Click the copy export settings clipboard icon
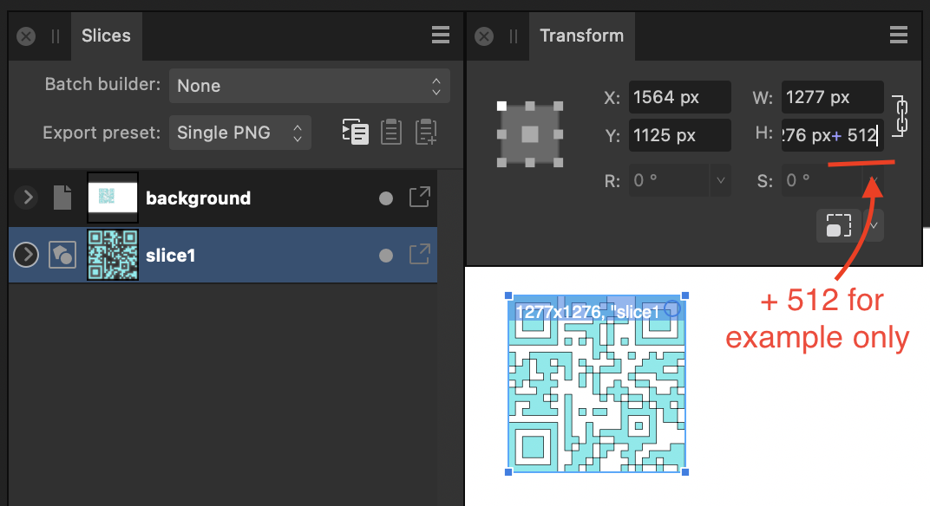930x506 pixels. point(356,132)
